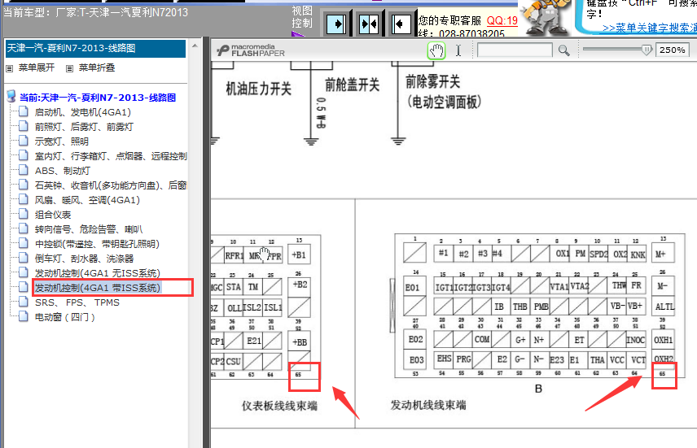The image size is (697, 448).
Task: Open 组合仪表 diagram
Action: click(53, 215)
